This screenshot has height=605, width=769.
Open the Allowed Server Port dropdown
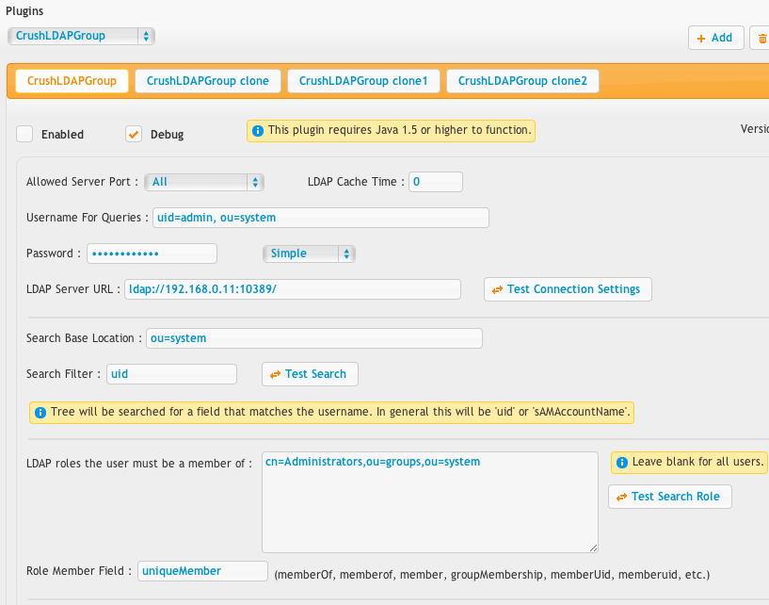[x=204, y=182]
